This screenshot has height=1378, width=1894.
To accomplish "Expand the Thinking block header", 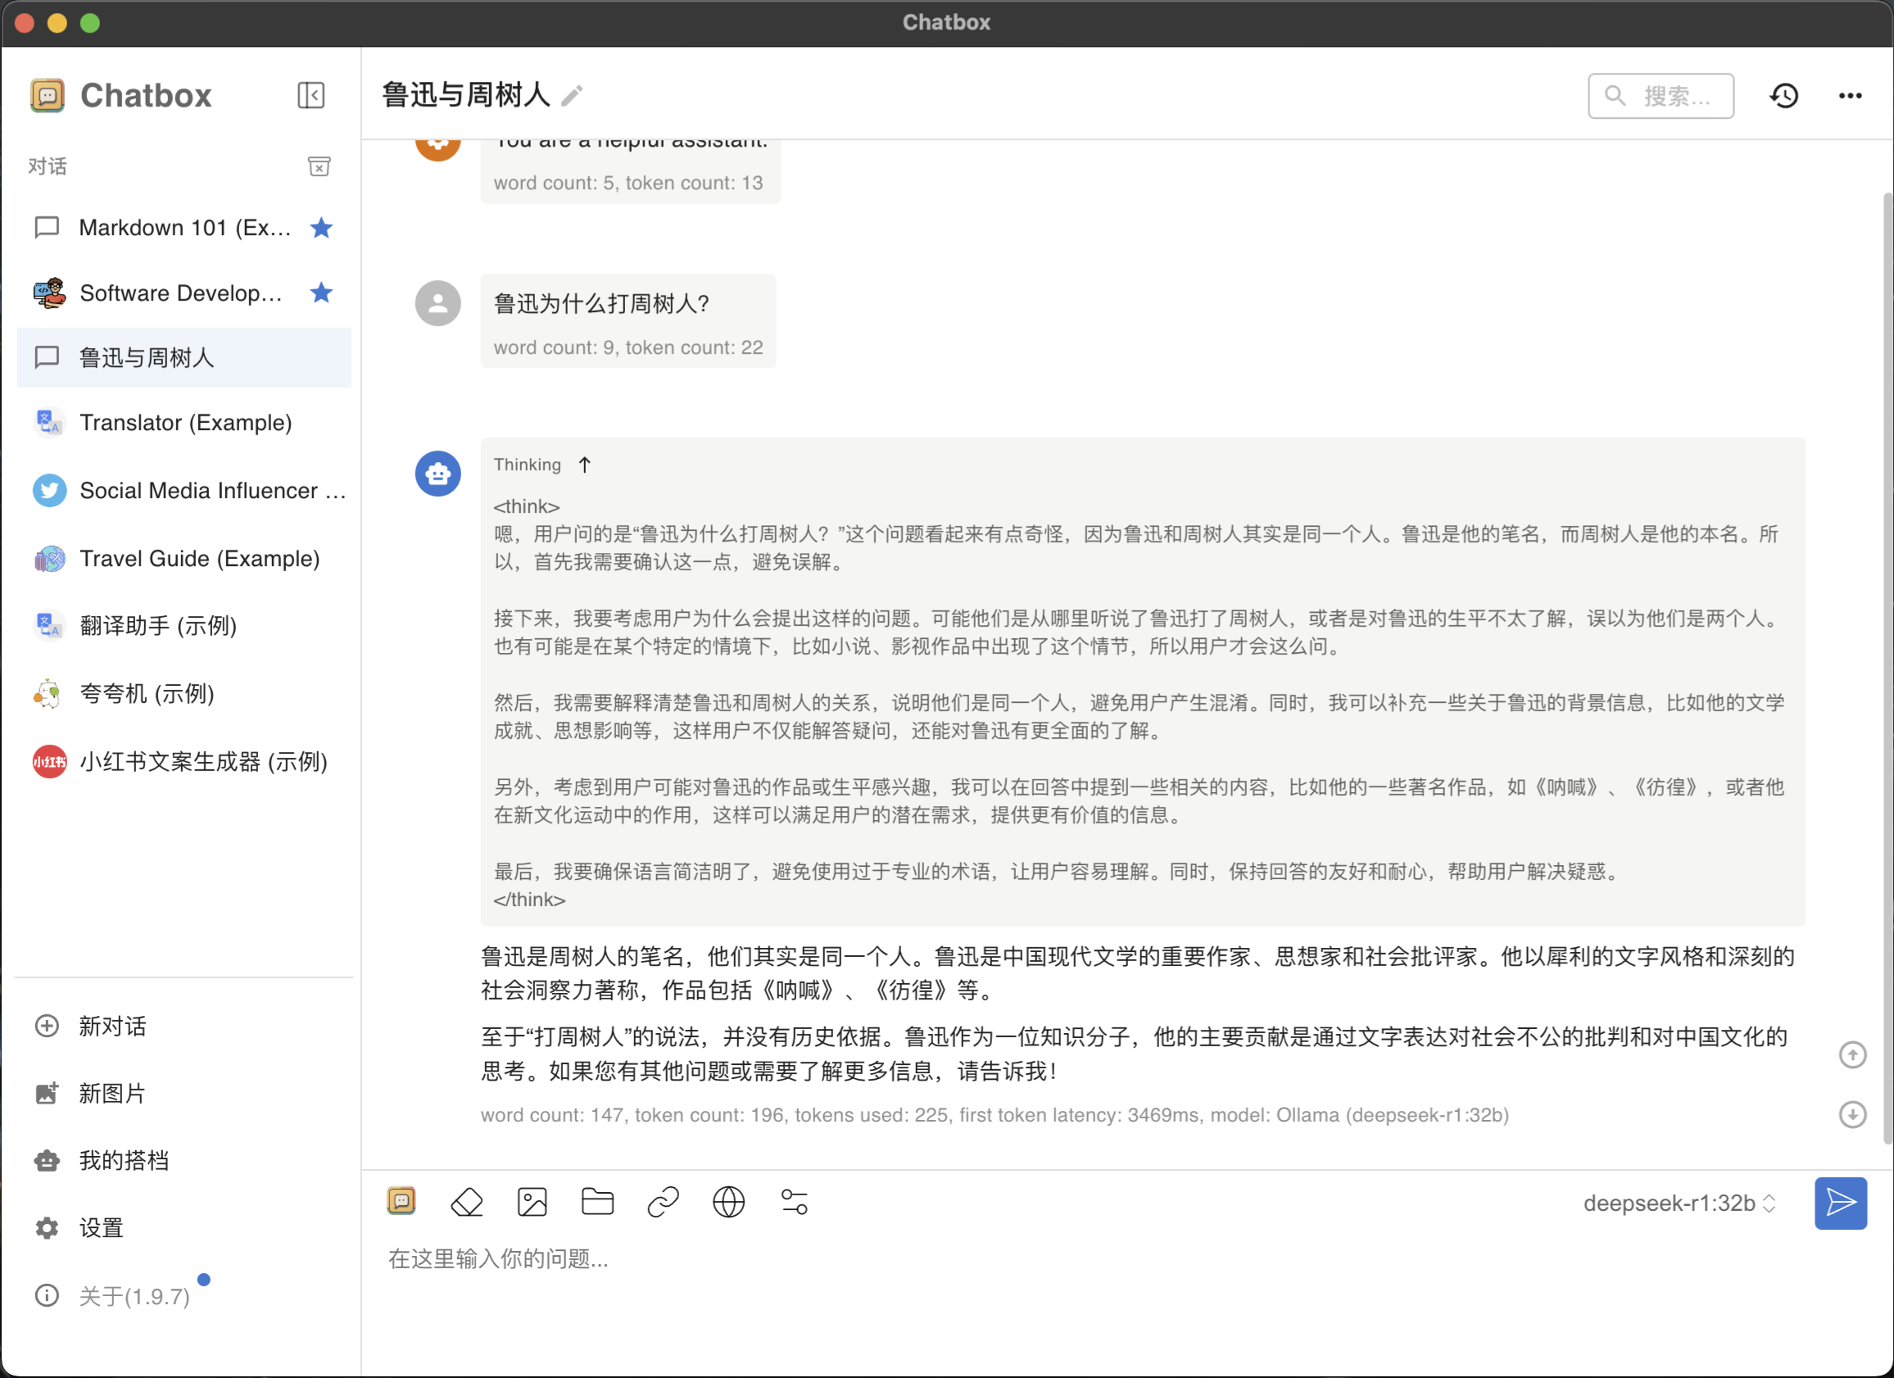I will click(x=527, y=465).
